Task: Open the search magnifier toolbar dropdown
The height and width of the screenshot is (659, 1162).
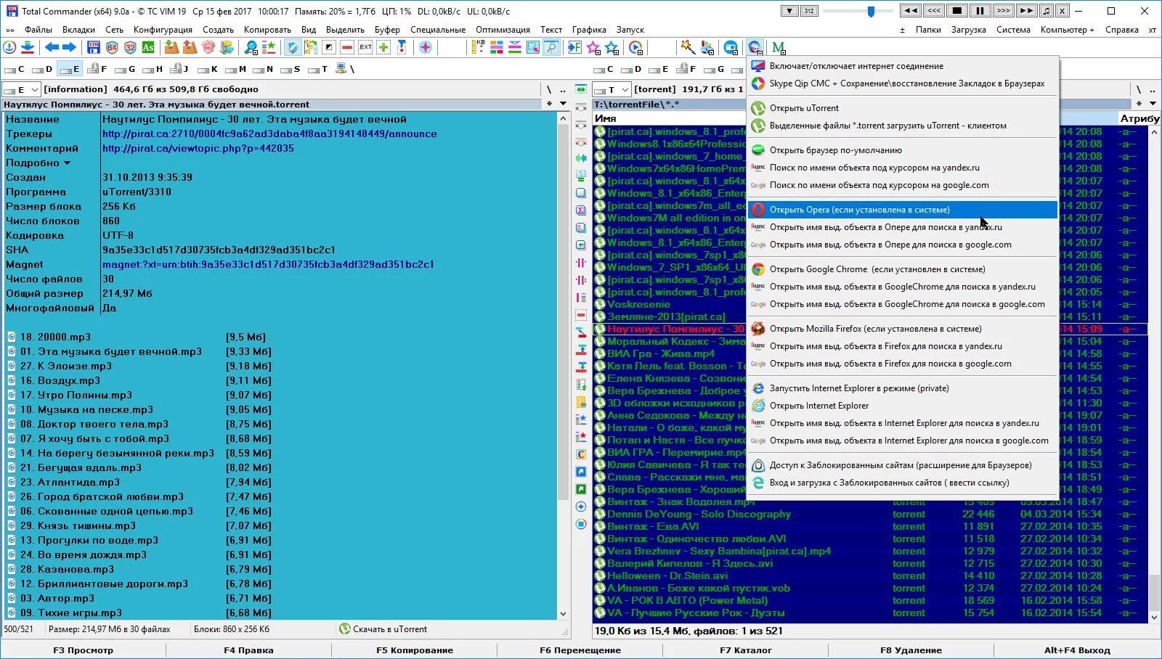Action: click(x=251, y=48)
